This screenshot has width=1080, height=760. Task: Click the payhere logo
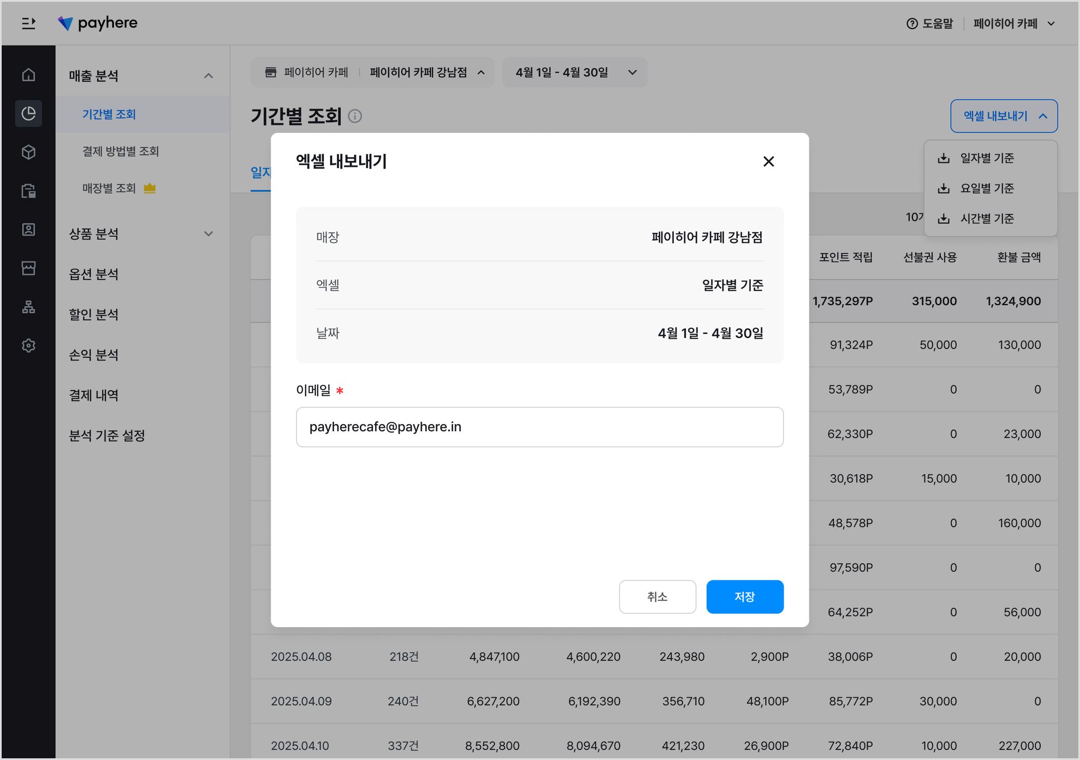tap(98, 23)
